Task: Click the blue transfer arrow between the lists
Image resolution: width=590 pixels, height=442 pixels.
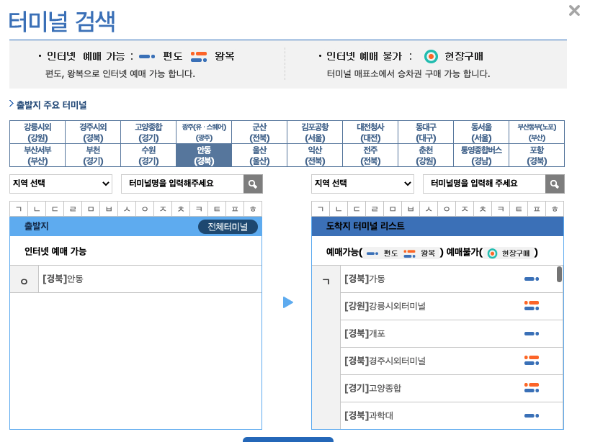Action: pyautogui.click(x=288, y=303)
